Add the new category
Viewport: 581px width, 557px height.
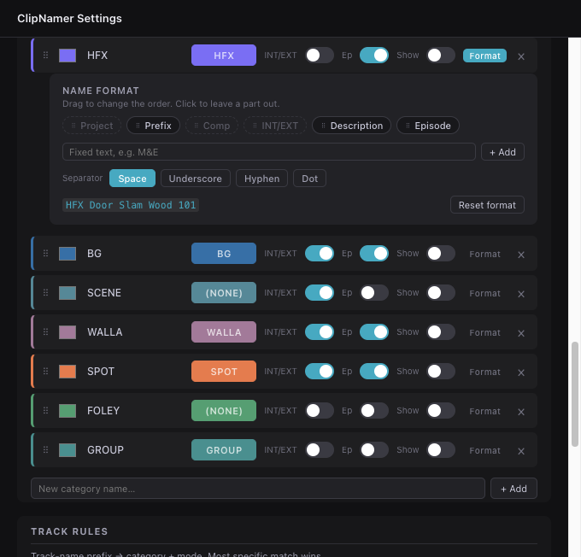514,489
